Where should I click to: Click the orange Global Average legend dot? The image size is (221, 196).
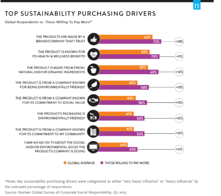[65, 163]
